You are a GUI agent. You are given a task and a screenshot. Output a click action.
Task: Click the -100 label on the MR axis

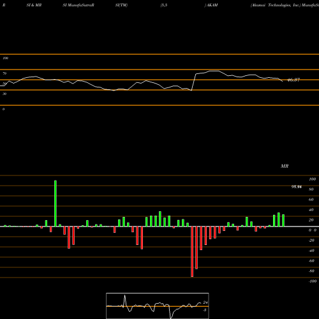313,281
